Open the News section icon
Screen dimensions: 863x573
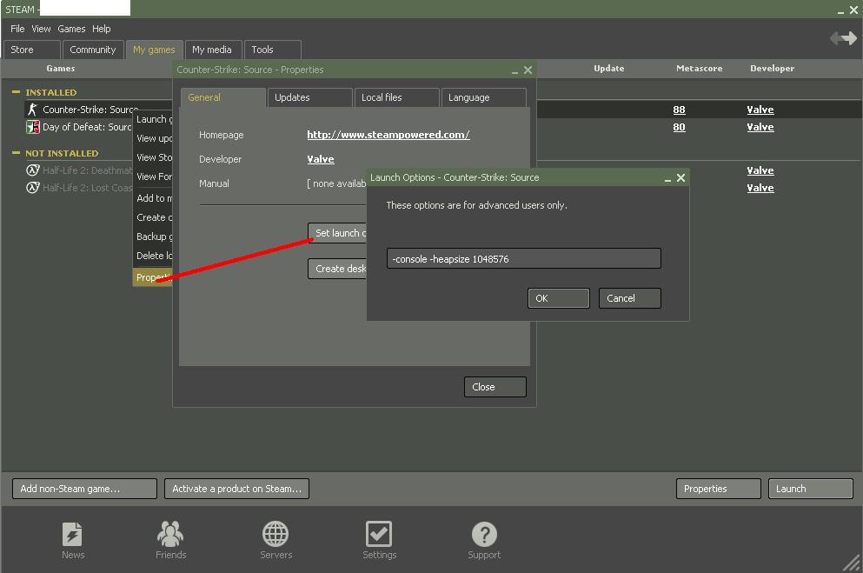pyautogui.click(x=72, y=535)
